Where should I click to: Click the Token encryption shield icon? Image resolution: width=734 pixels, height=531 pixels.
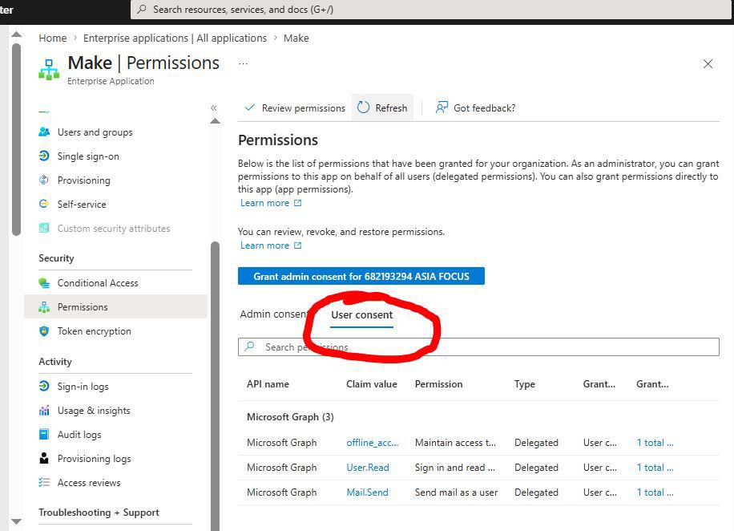click(x=44, y=331)
